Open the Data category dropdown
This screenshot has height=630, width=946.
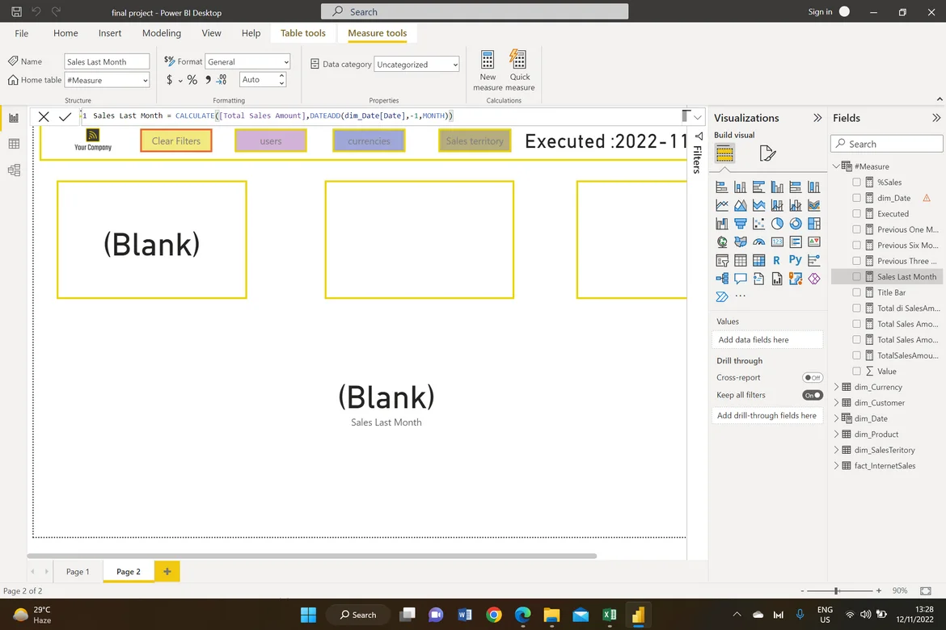tap(416, 65)
